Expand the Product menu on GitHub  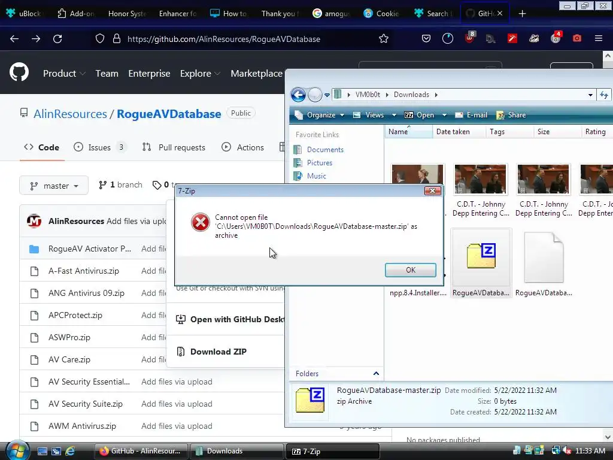(64, 74)
